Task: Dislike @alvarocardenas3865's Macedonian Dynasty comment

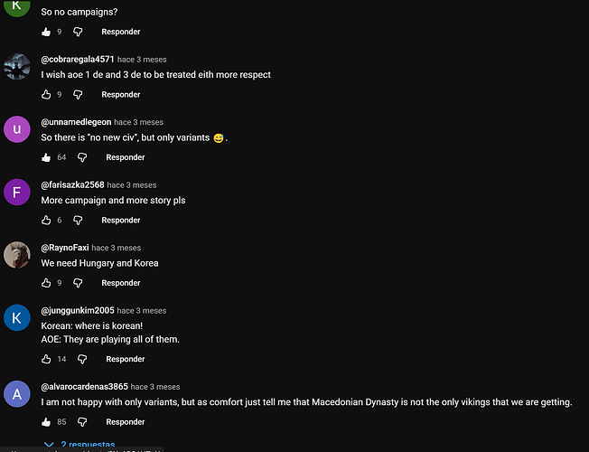Action: [81, 421]
